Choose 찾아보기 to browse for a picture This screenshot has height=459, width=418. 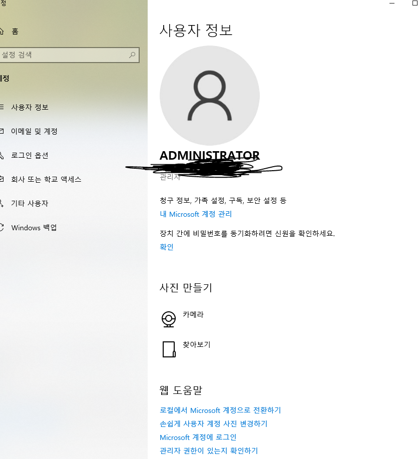click(197, 344)
